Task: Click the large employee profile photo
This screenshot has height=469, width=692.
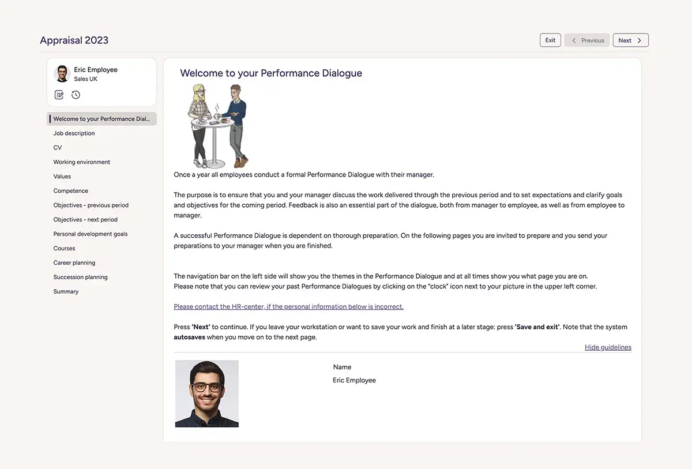Action: (207, 394)
